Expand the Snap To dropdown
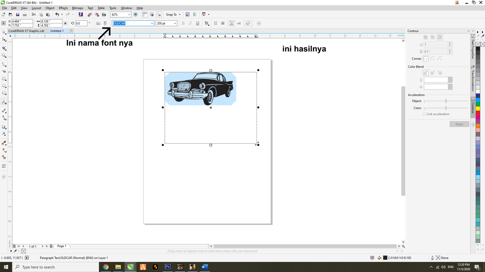 pyautogui.click(x=180, y=14)
